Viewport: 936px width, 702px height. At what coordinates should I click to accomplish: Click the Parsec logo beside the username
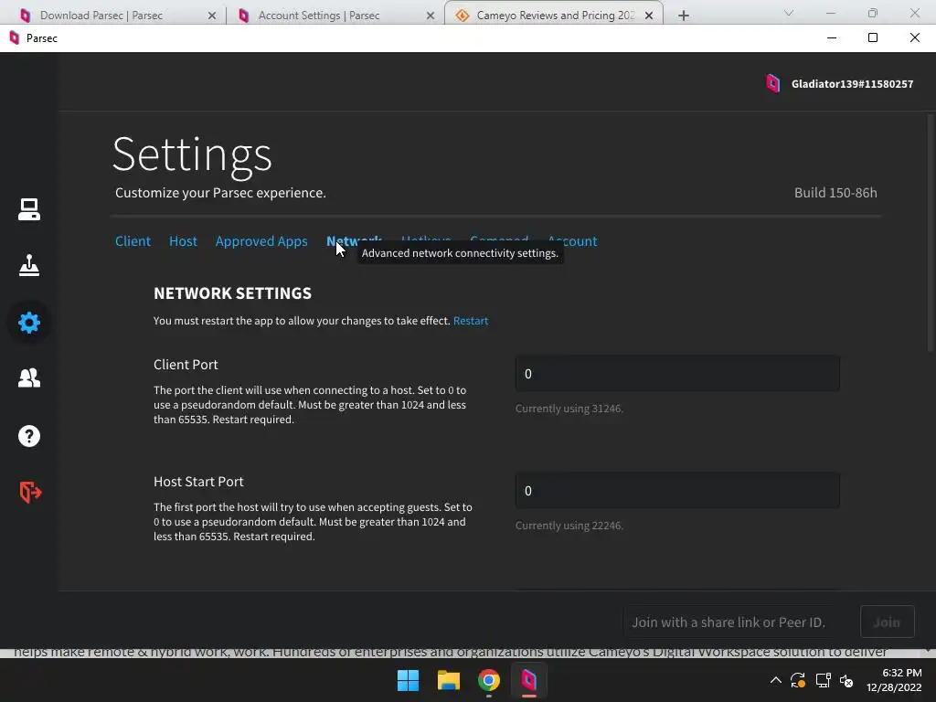click(773, 83)
